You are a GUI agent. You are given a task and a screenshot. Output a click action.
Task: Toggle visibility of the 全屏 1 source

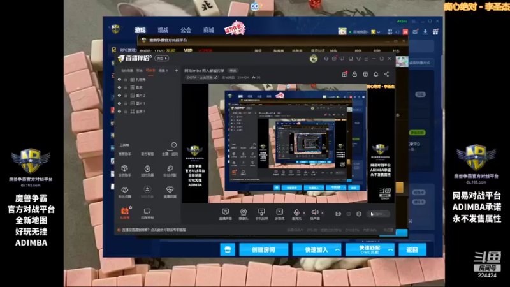pyautogui.click(x=119, y=111)
